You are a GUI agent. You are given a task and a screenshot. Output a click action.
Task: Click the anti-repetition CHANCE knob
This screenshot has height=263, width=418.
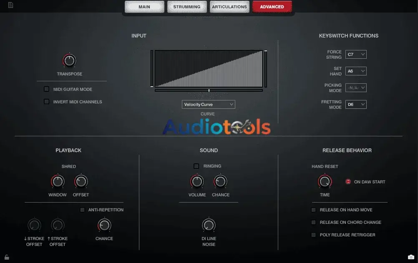(x=104, y=225)
